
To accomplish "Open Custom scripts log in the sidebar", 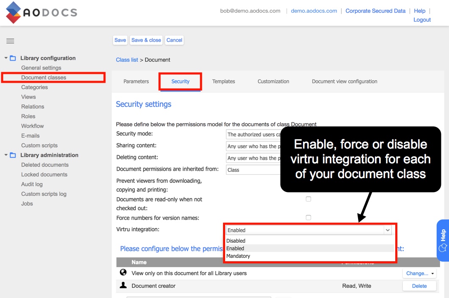I will pos(44,194).
